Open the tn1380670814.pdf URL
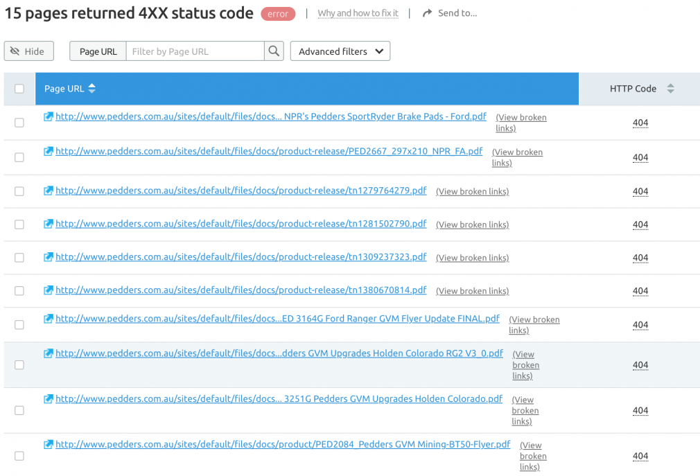 click(x=241, y=290)
